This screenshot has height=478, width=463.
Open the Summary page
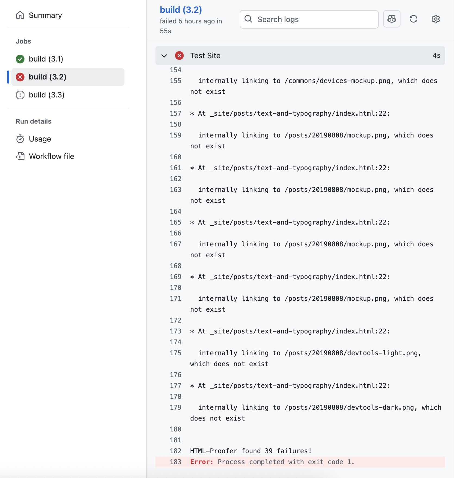(45, 15)
